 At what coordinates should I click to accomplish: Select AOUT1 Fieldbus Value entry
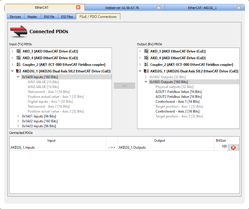point(179,92)
